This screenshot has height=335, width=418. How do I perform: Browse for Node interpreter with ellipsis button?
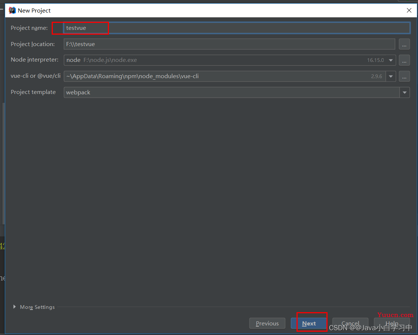tap(404, 60)
